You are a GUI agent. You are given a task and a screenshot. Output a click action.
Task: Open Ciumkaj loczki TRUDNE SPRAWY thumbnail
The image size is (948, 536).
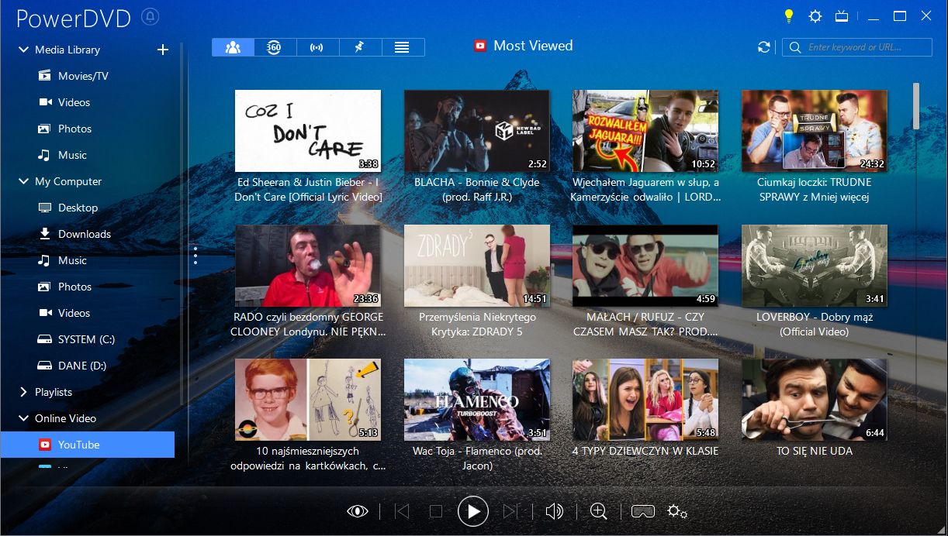coord(815,131)
